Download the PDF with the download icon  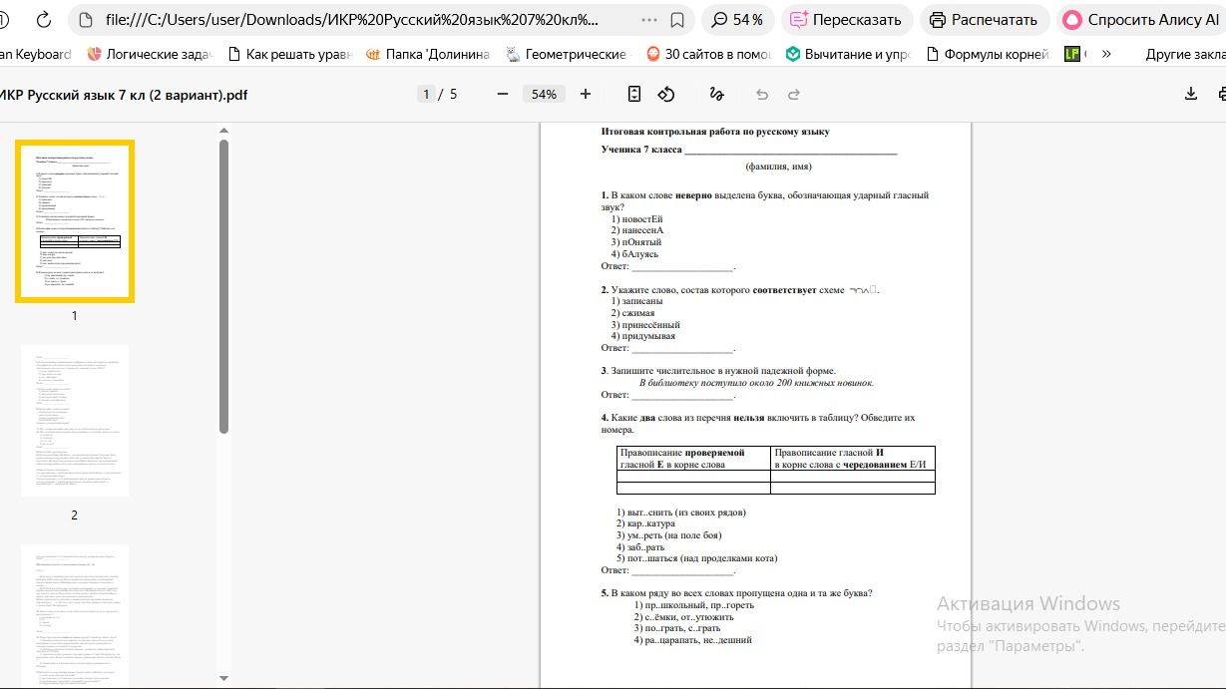(1190, 94)
